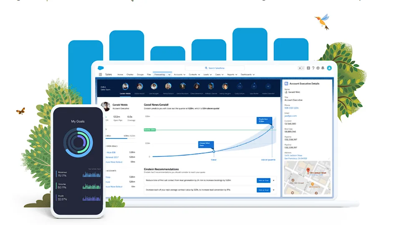
Task: Open the Chatter tab
Action: [x=130, y=75]
